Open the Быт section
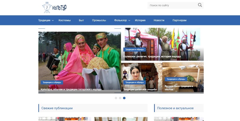The image size is (240, 121). point(81,20)
